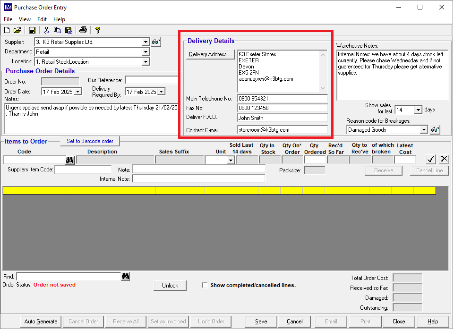Enable Show completed/cancelled lines checkbox
This screenshot has width=454, height=330.
(x=205, y=285)
